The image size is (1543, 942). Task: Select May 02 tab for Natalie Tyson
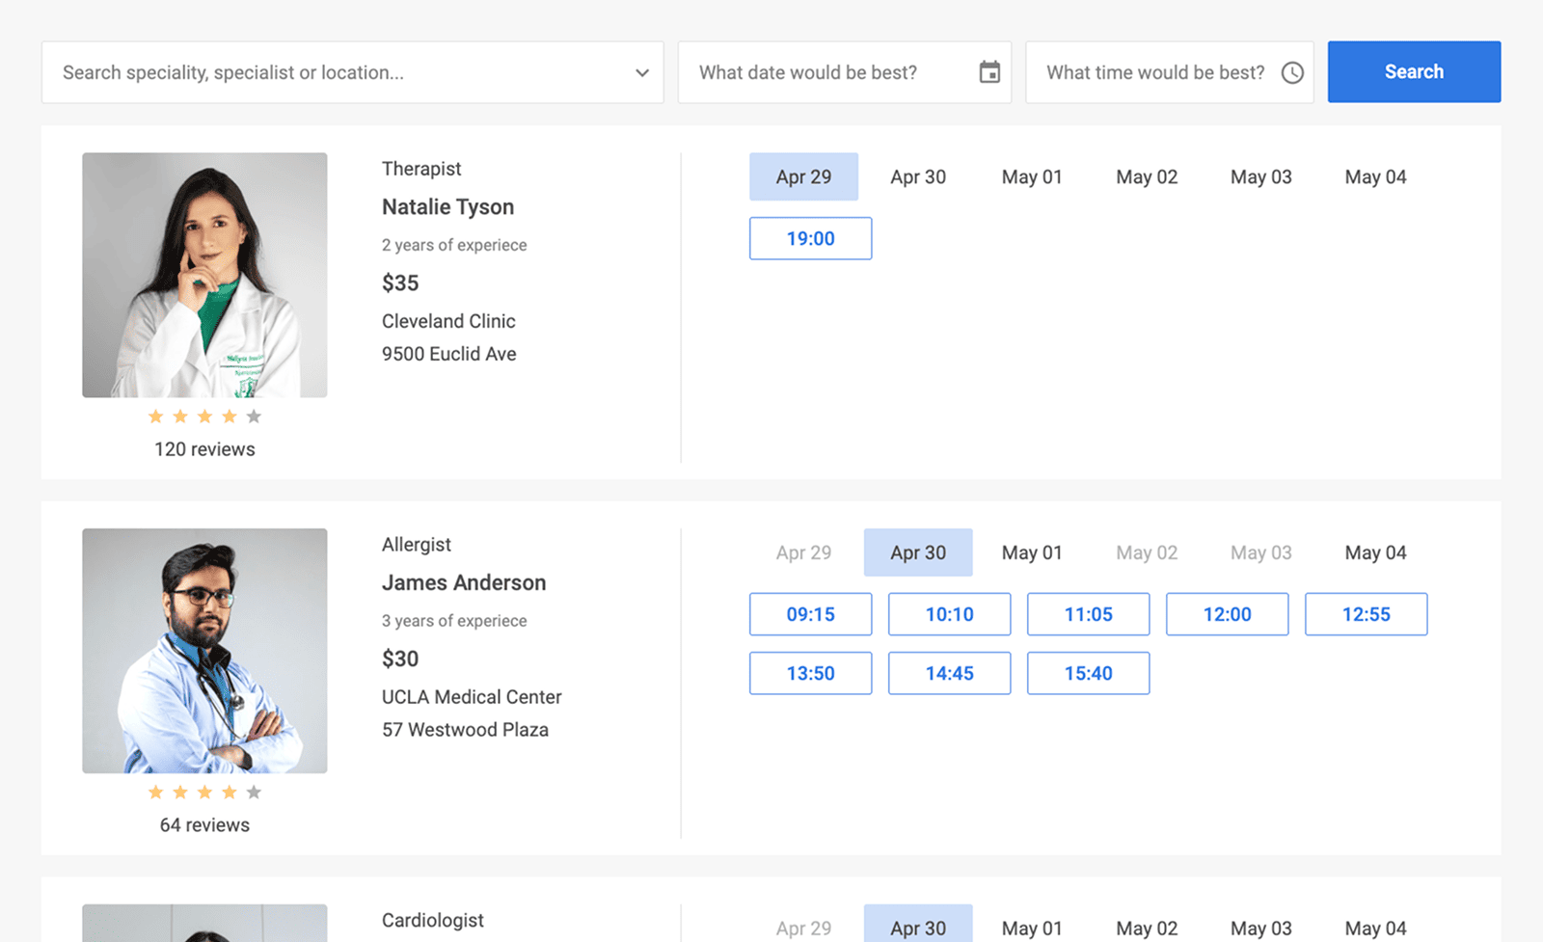tap(1147, 176)
